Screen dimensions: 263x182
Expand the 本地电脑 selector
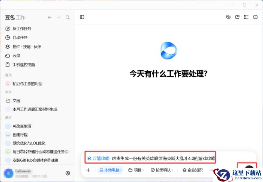(x=110, y=170)
